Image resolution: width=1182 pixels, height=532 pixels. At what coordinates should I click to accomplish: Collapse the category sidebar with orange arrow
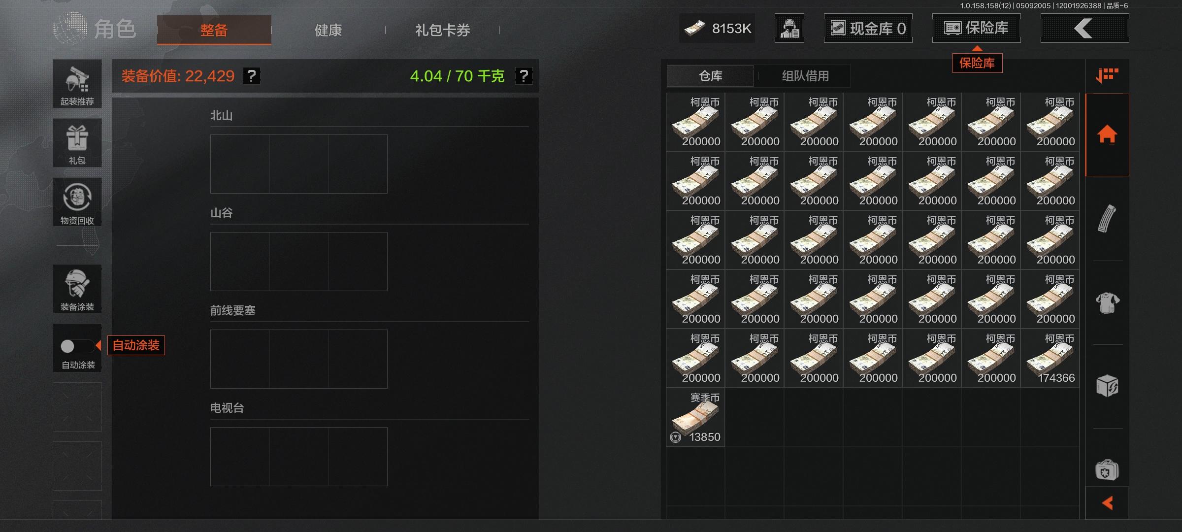(1107, 503)
